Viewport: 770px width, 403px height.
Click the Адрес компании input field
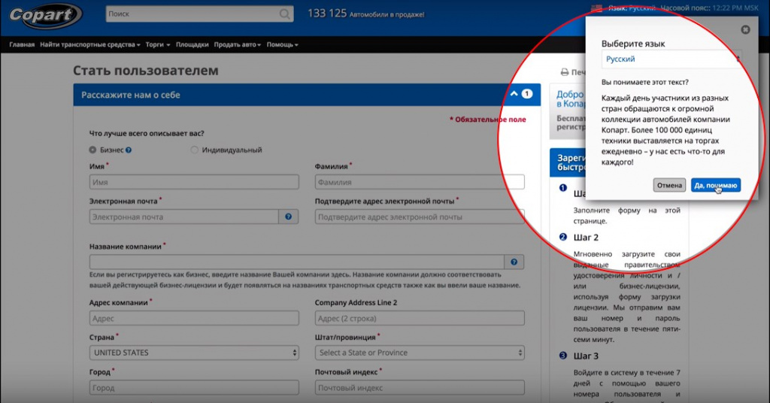point(194,318)
